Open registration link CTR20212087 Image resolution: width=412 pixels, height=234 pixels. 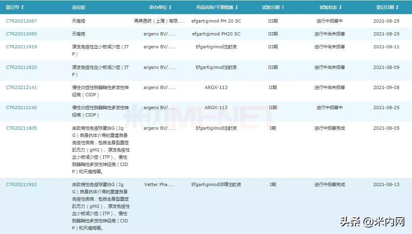21,21
